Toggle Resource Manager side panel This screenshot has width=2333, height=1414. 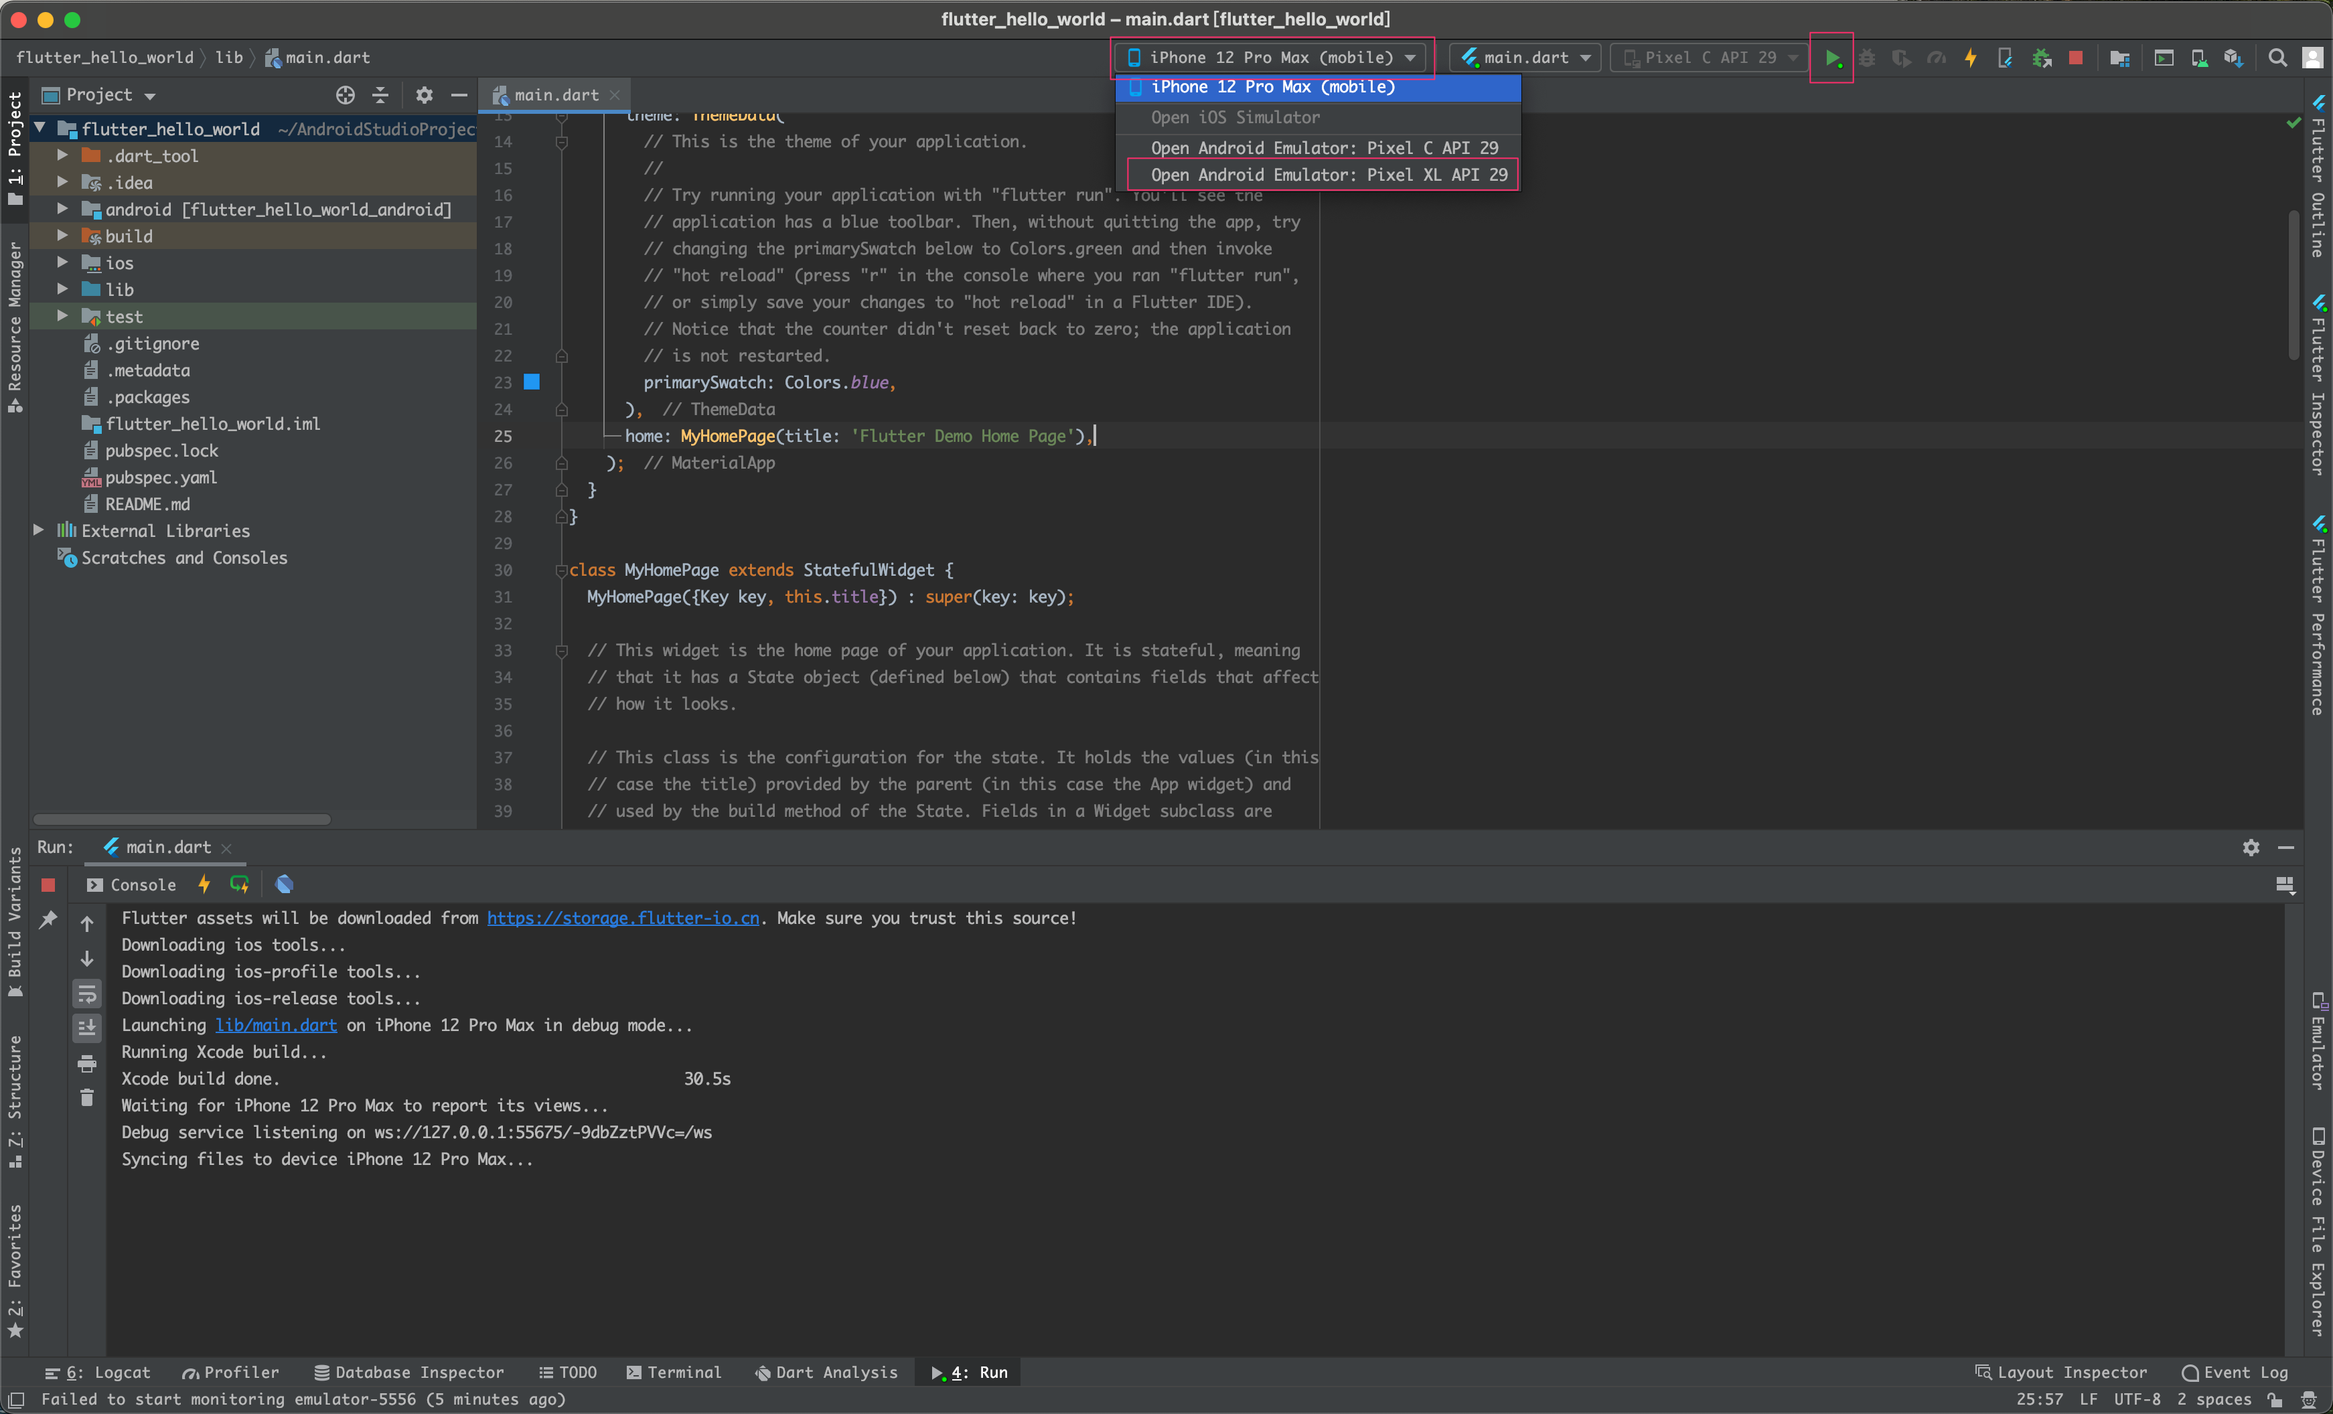click(14, 327)
